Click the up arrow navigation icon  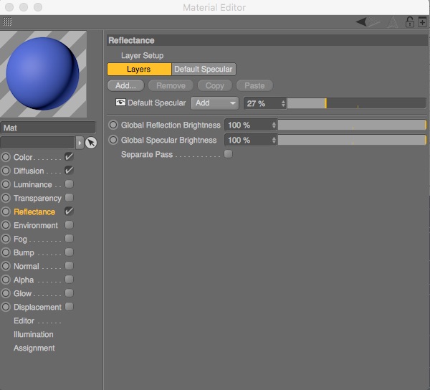point(392,22)
